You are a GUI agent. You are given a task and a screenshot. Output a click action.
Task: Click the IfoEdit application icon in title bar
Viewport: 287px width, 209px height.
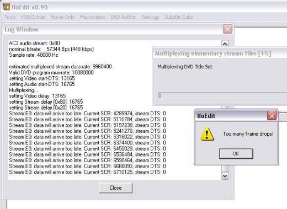click(6, 7)
